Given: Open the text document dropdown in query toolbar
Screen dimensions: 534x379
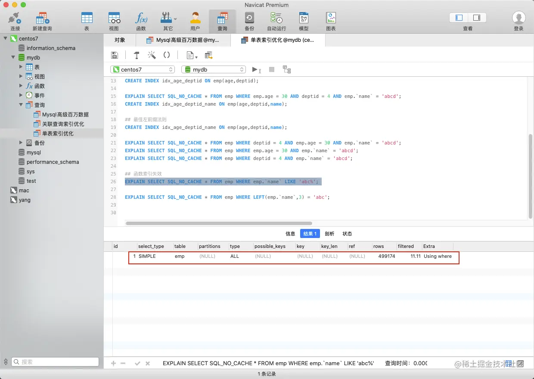Looking at the screenshot, I should (192, 55).
